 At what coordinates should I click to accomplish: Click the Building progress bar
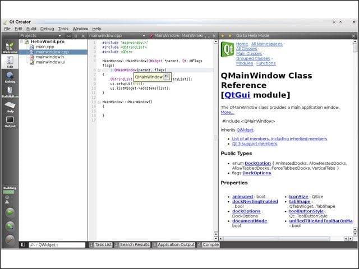[x=9, y=192]
